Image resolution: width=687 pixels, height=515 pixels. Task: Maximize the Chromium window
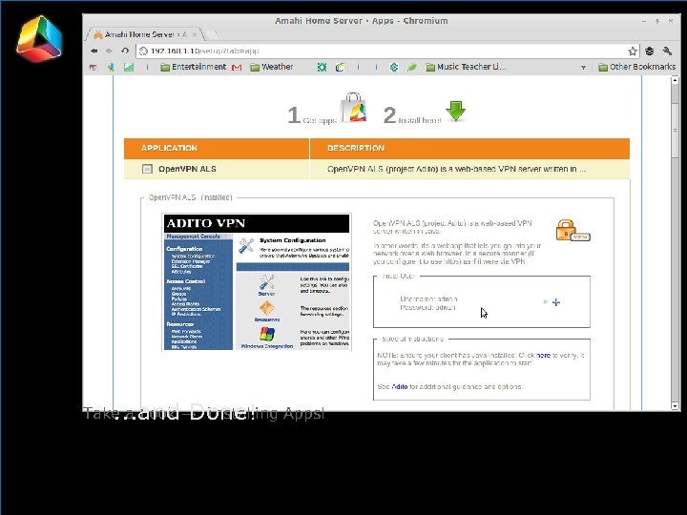(657, 21)
